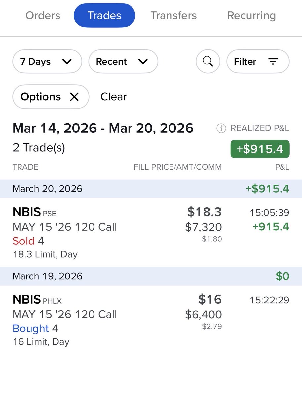Switch to the Transfers tab
This screenshot has height=397, width=302.
173,15
